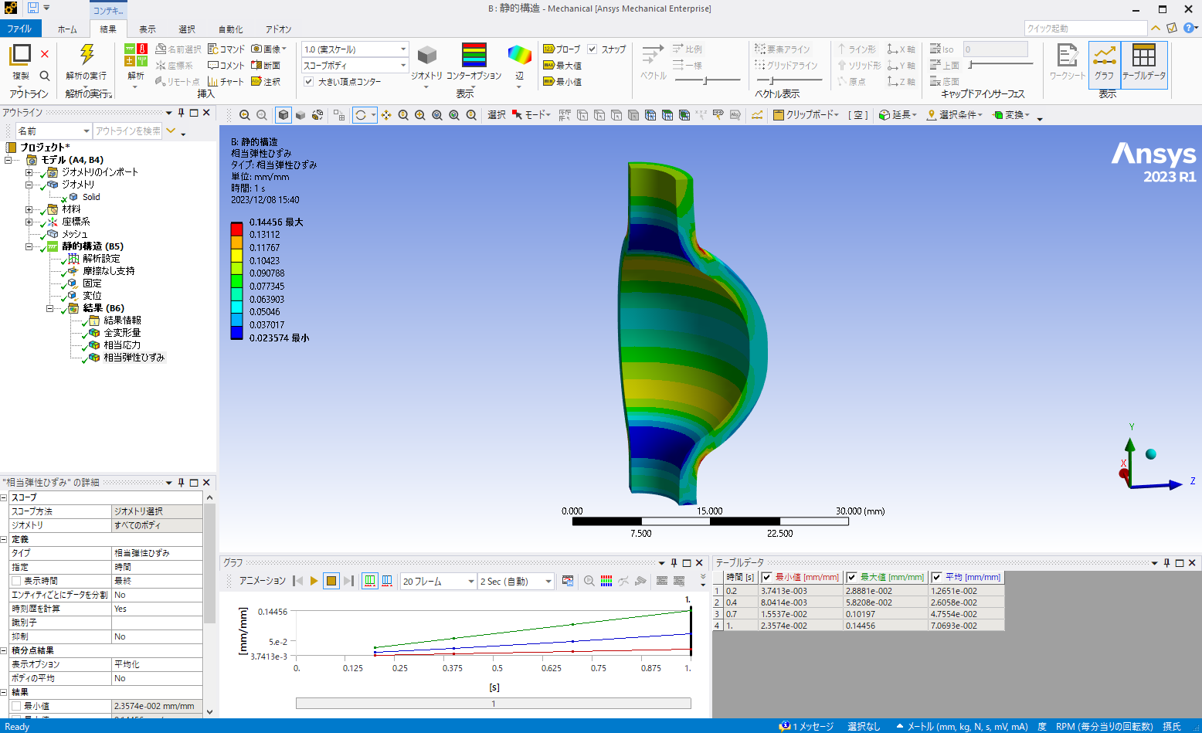Click the red delete X icon in ribbon
This screenshot has width=1202, height=733.
pyautogui.click(x=45, y=54)
